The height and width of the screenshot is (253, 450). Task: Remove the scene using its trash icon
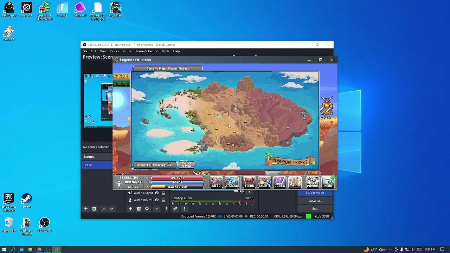(x=94, y=209)
